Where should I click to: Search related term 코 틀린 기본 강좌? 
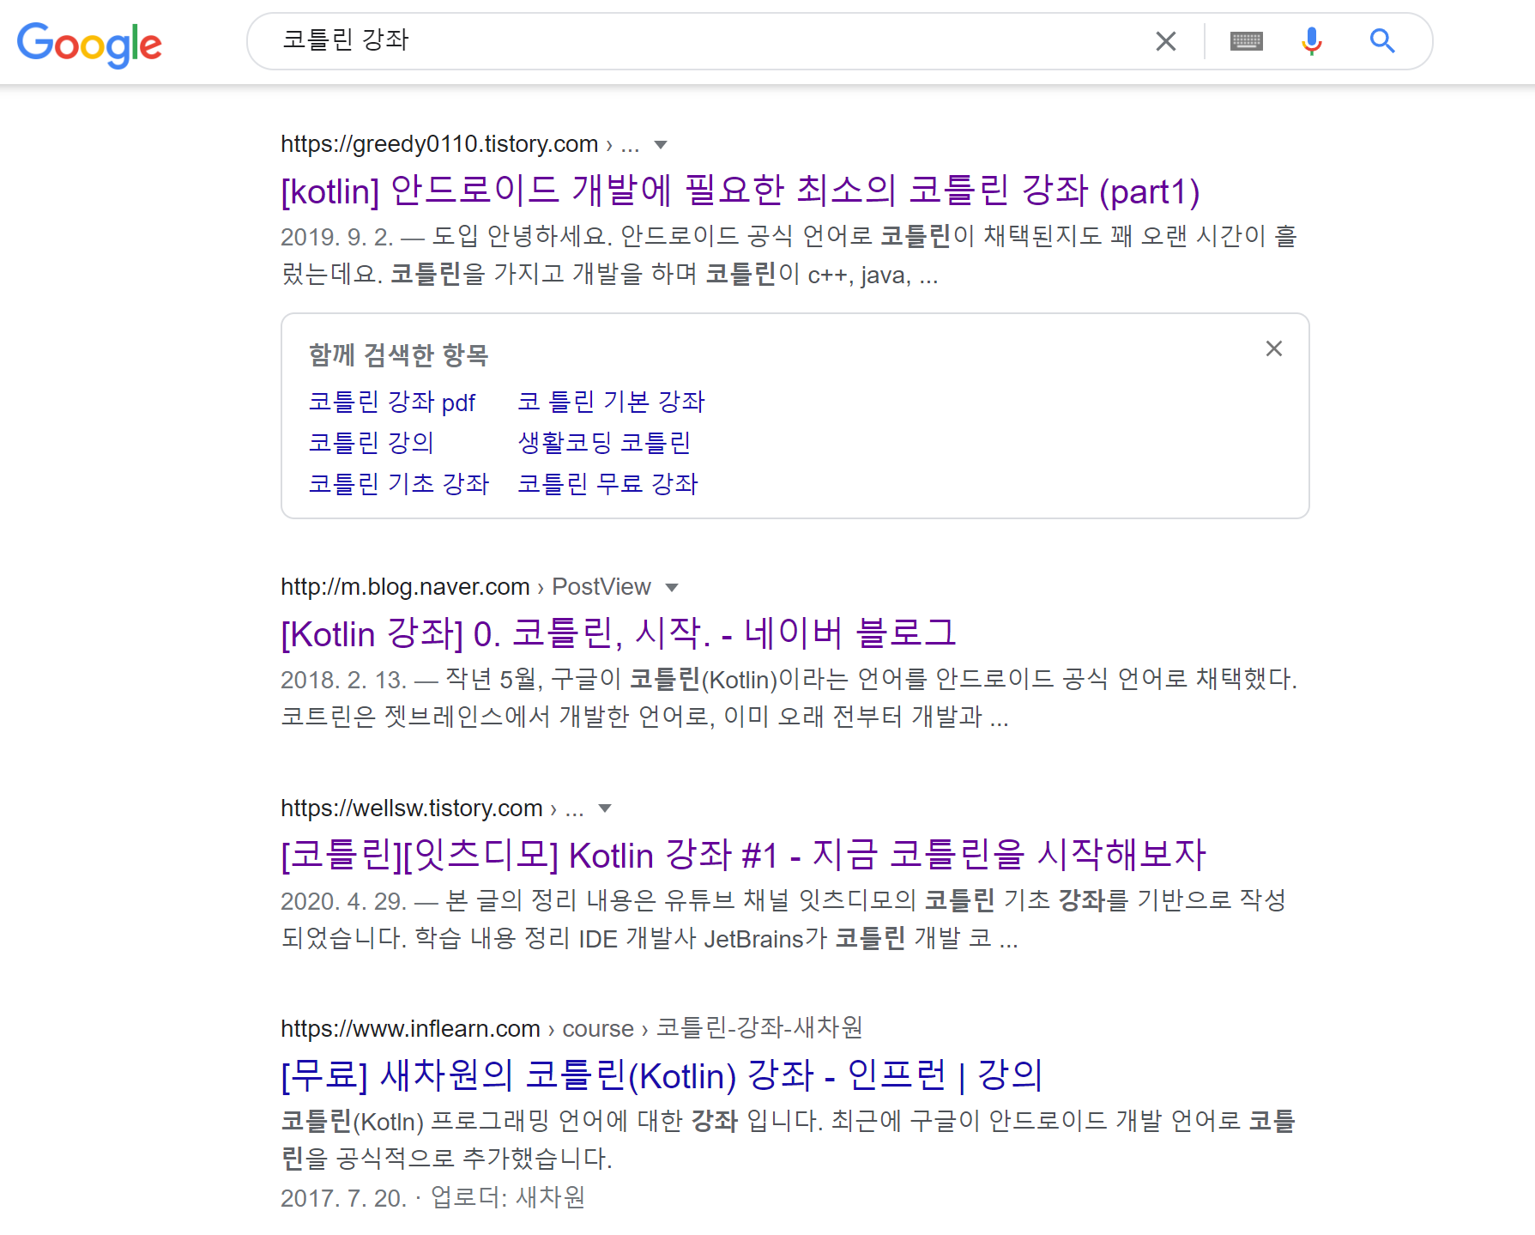click(612, 402)
